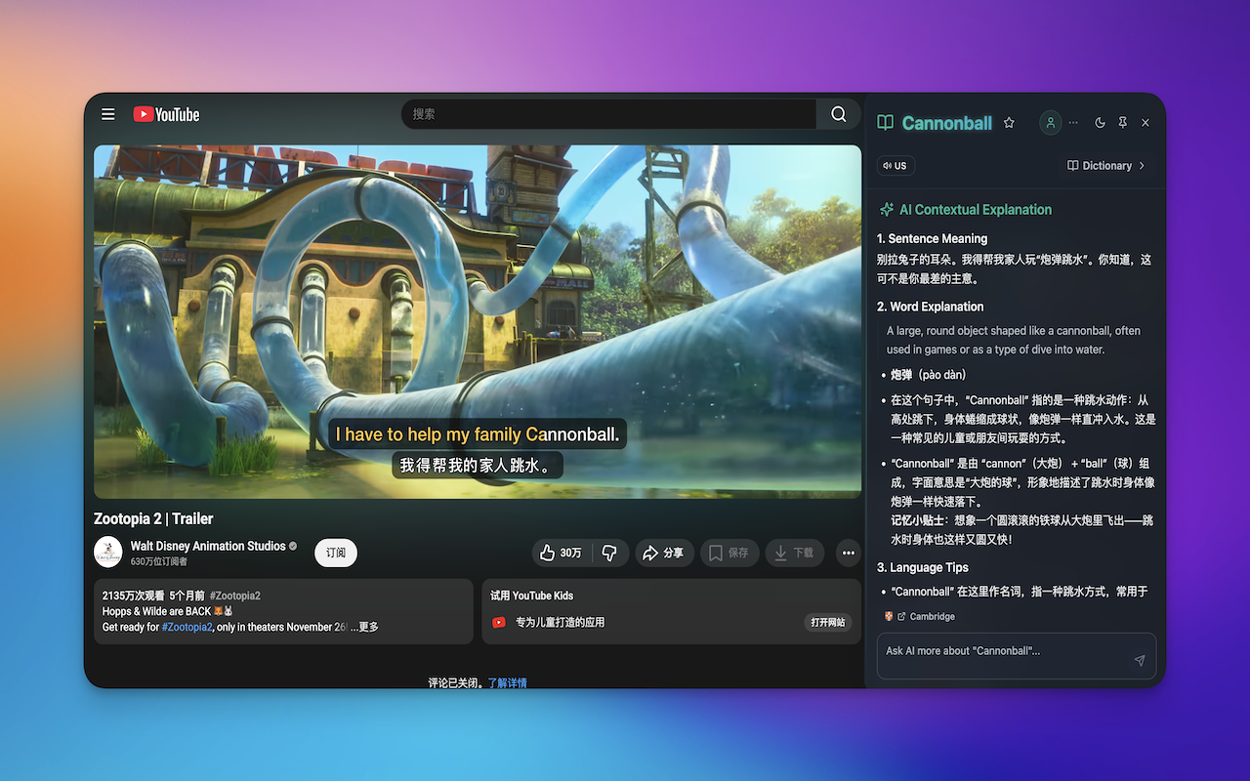Click the #Zootopia2 hashtag in top line

click(234, 596)
